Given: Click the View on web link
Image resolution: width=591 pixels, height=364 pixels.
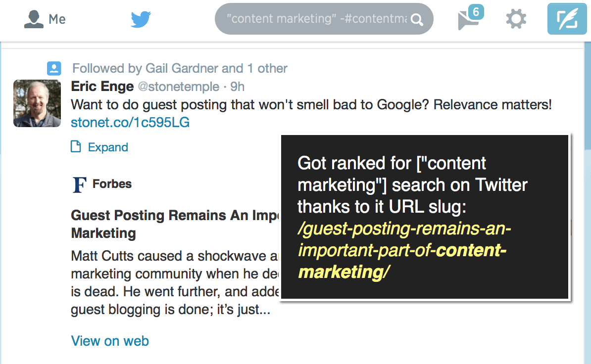Looking at the screenshot, I should tap(110, 341).
